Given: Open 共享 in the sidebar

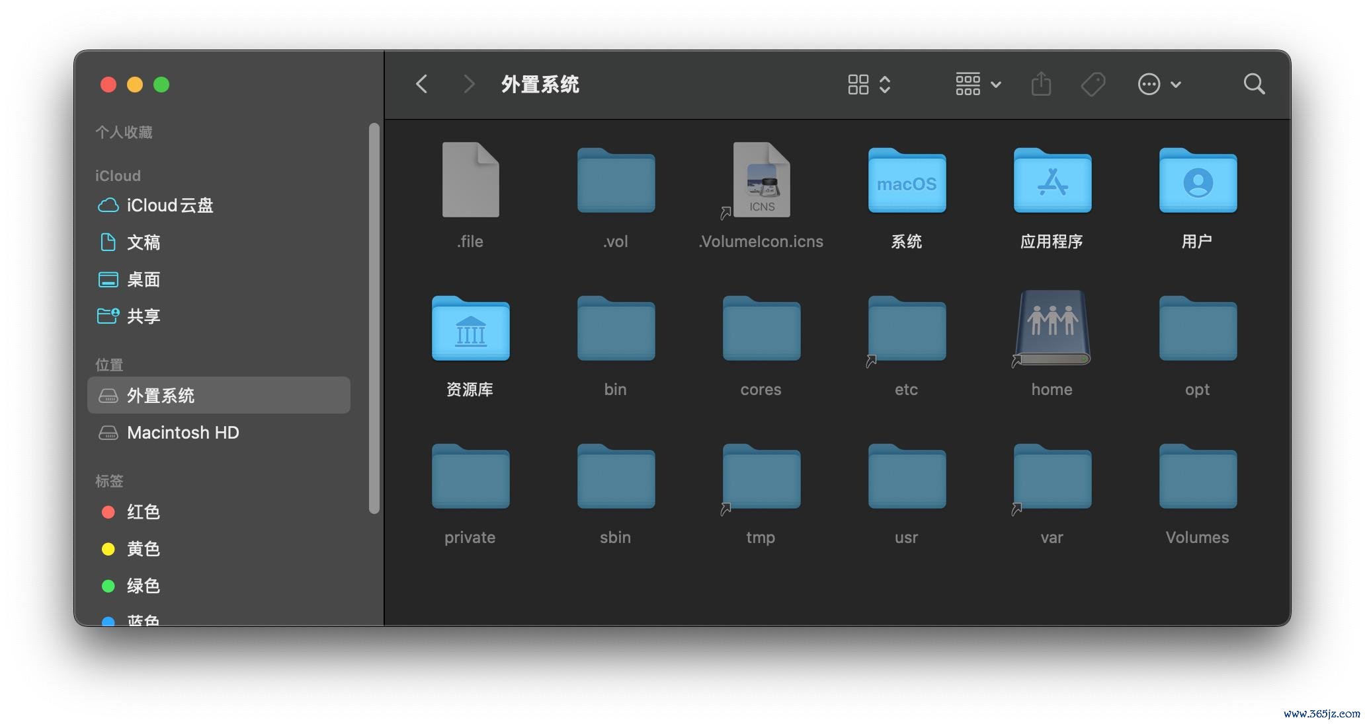Looking at the screenshot, I should point(219,316).
